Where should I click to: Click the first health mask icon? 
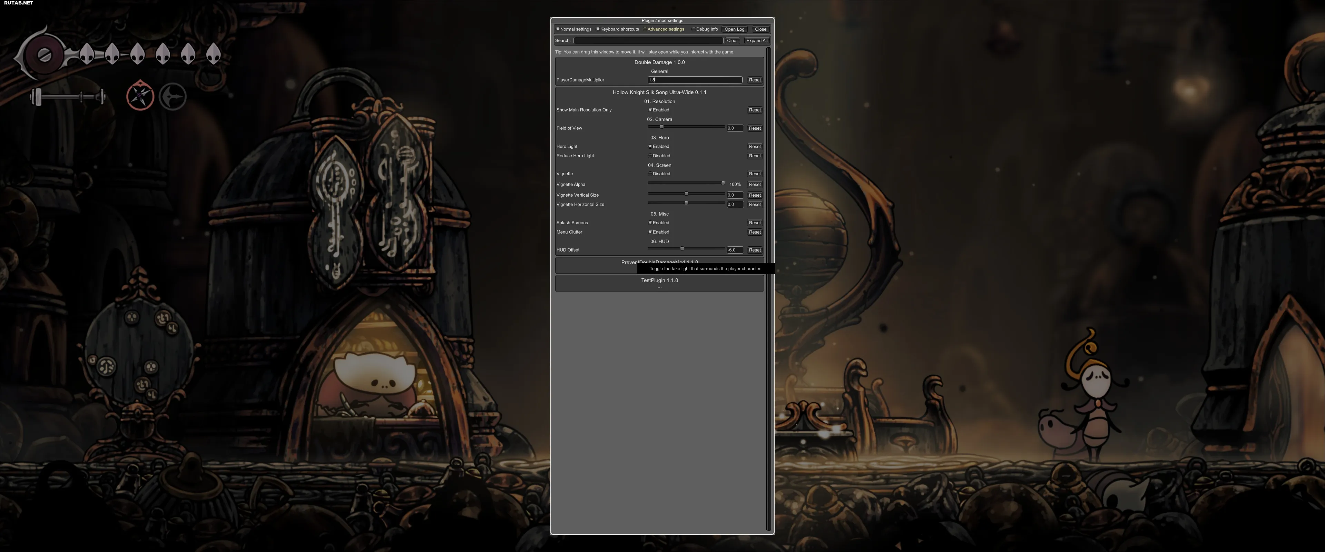(86, 53)
